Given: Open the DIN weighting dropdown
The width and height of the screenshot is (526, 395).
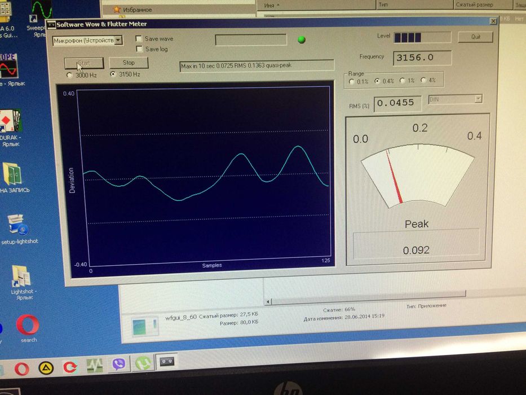Looking at the screenshot, I should [455, 99].
